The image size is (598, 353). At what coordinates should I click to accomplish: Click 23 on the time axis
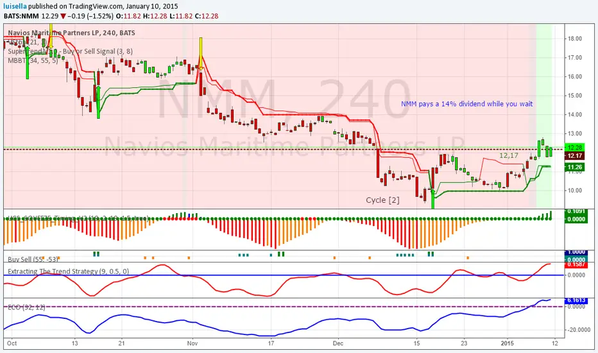coord(464,343)
